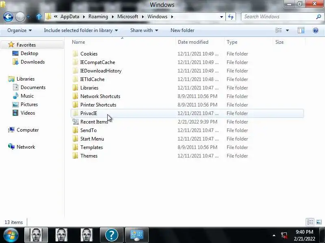325x243 pixels.
Task: Click the AppData breadcrumb
Action: click(69, 17)
